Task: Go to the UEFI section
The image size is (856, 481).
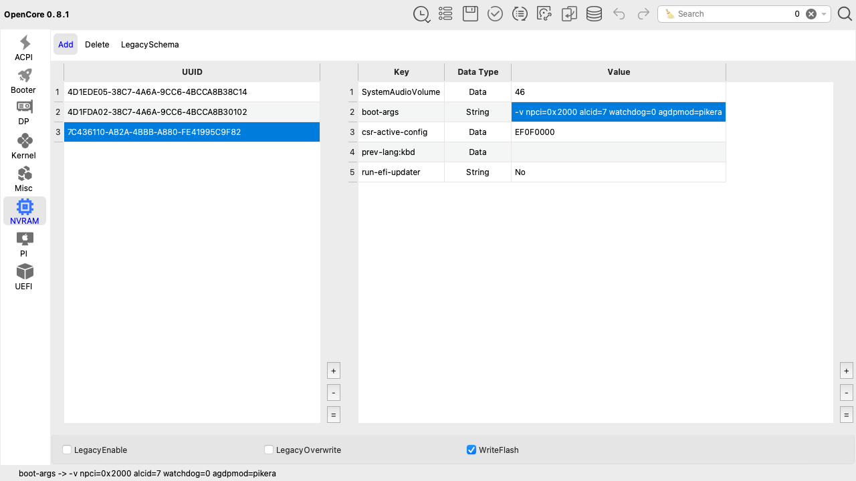Action: click(24, 277)
